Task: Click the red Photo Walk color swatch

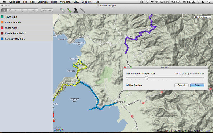Action: coord(2,28)
